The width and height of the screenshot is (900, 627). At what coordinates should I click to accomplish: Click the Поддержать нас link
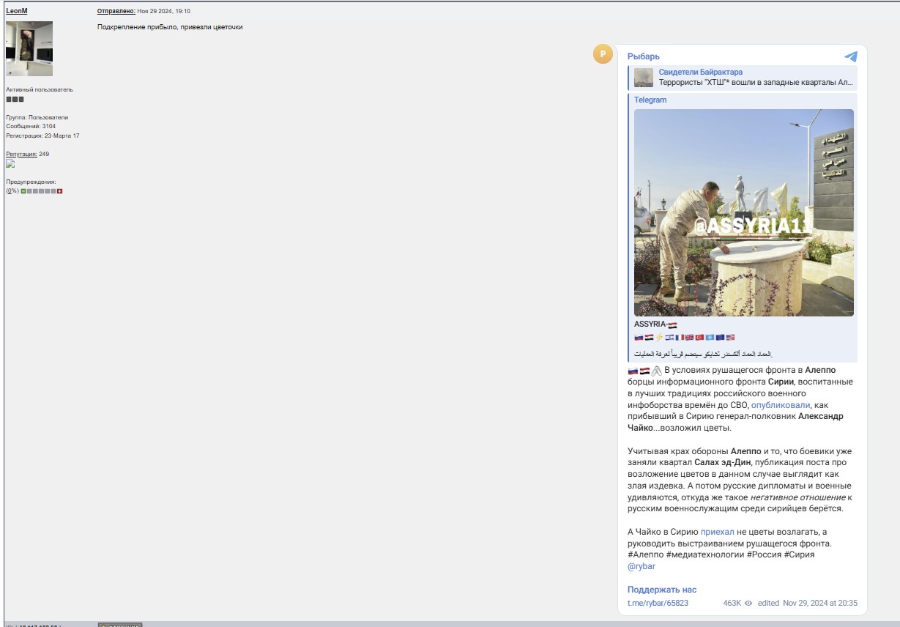click(x=662, y=590)
